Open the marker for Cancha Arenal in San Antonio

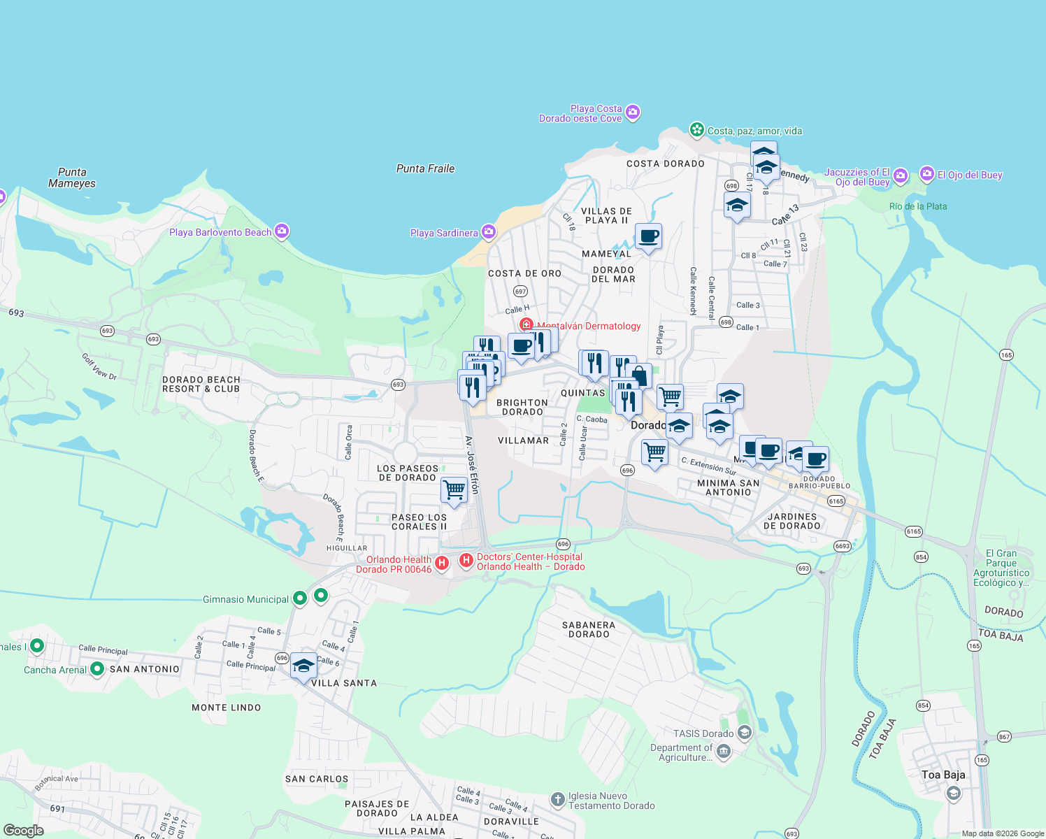(x=97, y=669)
